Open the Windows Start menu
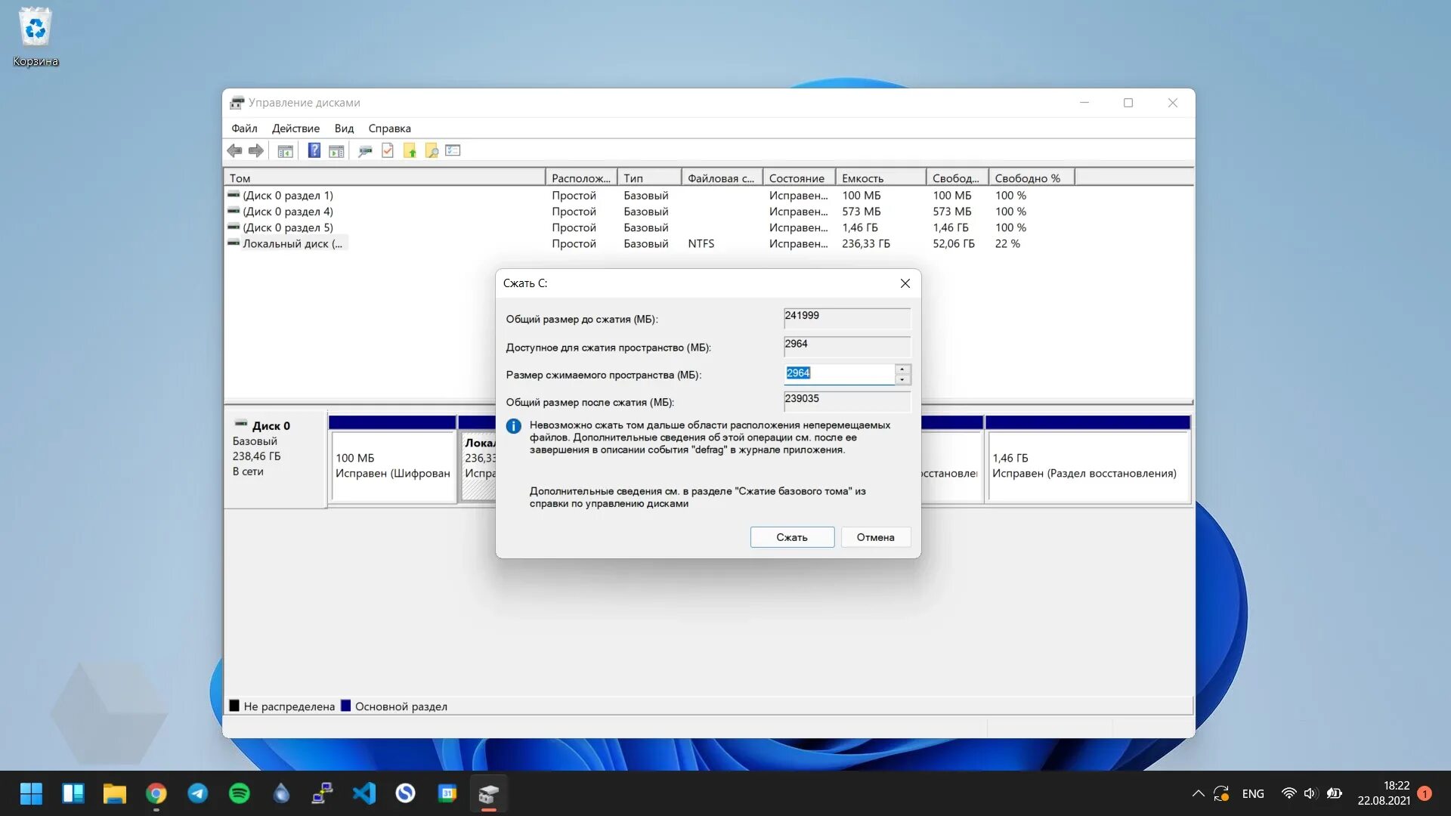This screenshot has width=1451, height=816. (31, 793)
